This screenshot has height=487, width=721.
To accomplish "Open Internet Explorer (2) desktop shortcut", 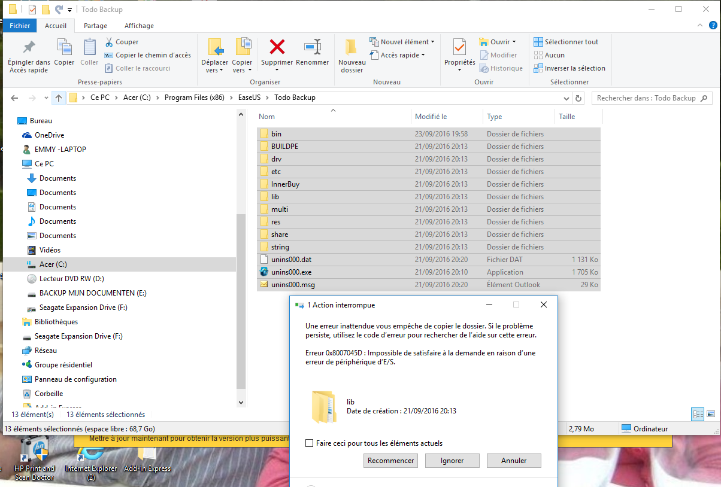I will 91,464.
